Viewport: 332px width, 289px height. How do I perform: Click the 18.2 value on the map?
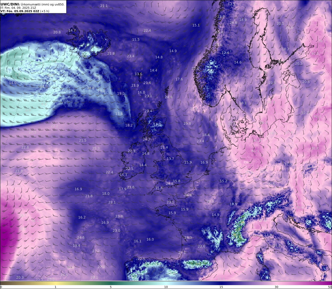(x=129, y=125)
